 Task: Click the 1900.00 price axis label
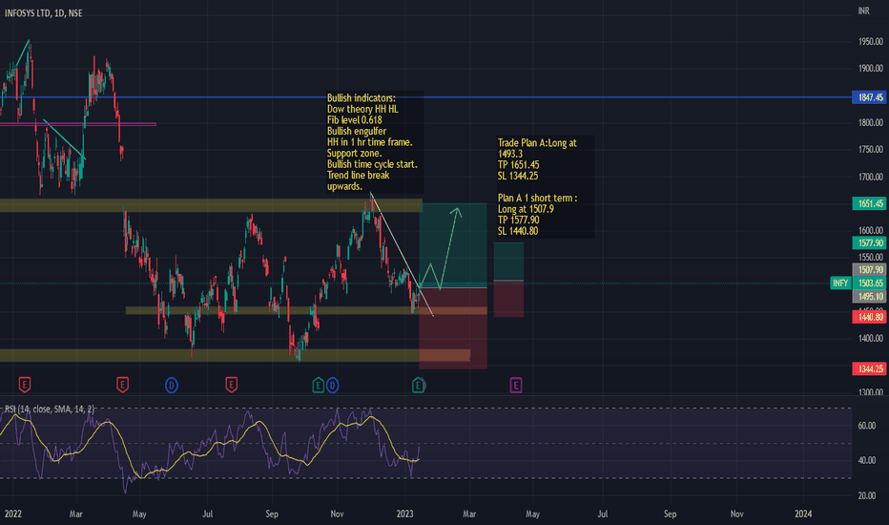pyautogui.click(x=870, y=68)
